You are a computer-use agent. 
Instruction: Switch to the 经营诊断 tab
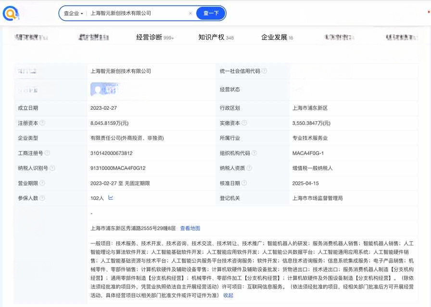(155, 37)
